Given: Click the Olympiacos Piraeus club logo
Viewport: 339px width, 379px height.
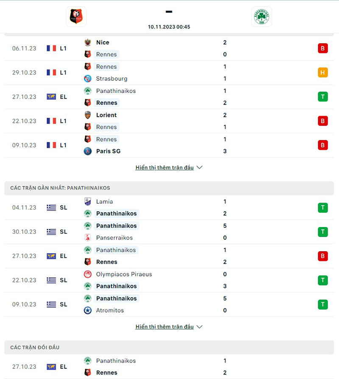Looking at the screenshot, I should pyautogui.click(x=88, y=274).
